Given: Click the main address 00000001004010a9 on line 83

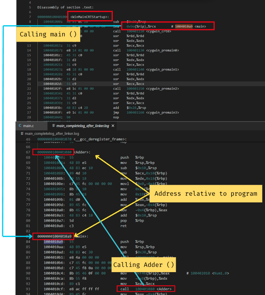Looking at the screenshot, I should pos(52,236).
